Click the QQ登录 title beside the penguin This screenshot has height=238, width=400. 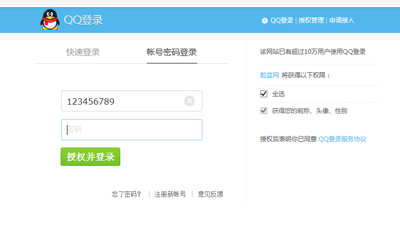[83, 20]
